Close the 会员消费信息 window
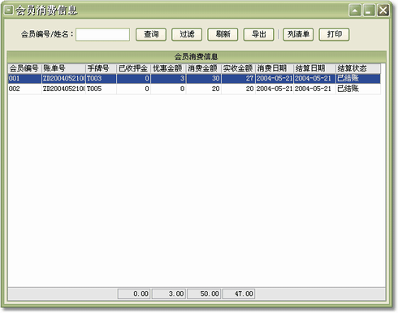398x313 pixels. coord(383,11)
